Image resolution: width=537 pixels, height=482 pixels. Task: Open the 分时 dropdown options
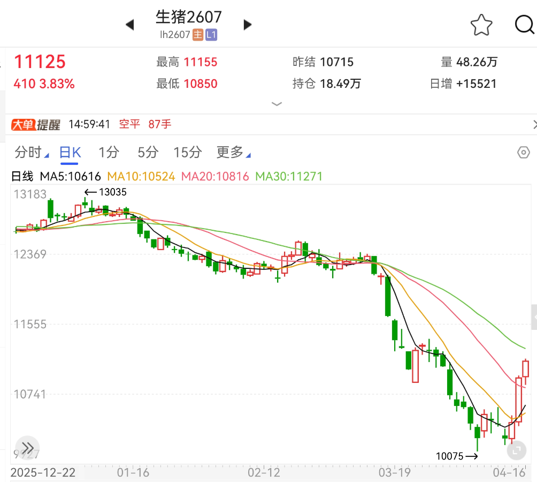[x=31, y=153]
